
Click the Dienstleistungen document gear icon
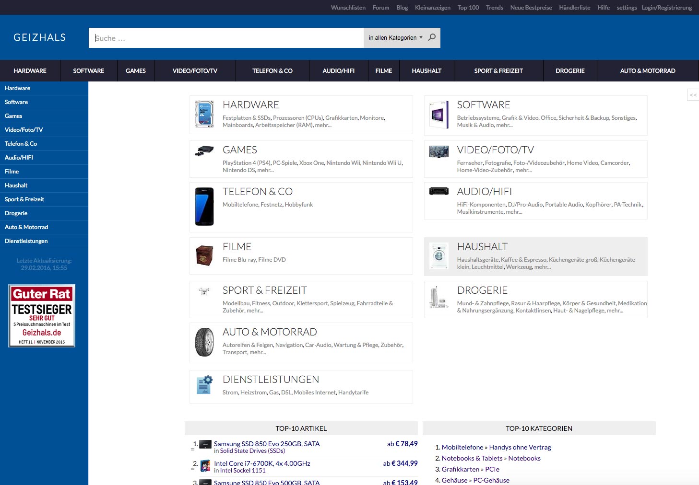(x=204, y=385)
